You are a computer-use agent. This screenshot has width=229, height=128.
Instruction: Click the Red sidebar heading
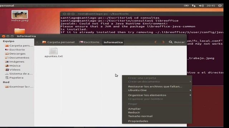tap(6, 82)
